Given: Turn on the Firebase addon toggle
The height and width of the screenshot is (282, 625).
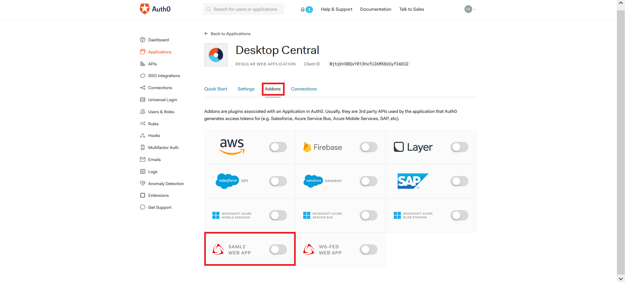Looking at the screenshot, I should tap(368, 147).
